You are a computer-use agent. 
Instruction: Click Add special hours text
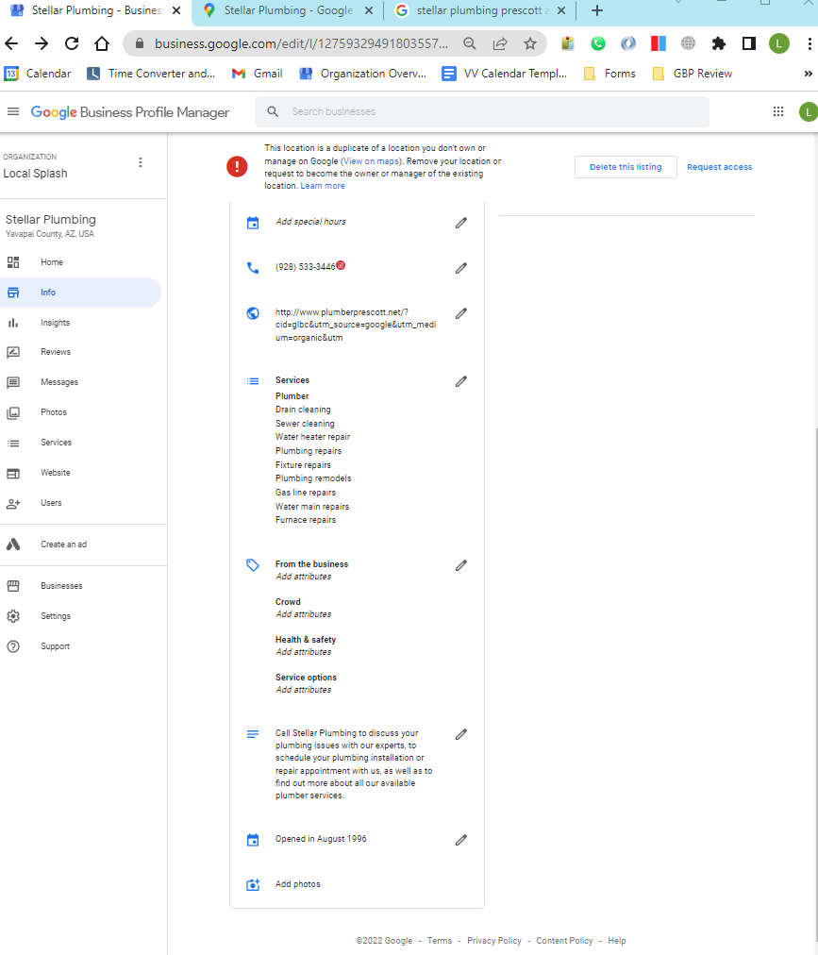[x=310, y=222]
